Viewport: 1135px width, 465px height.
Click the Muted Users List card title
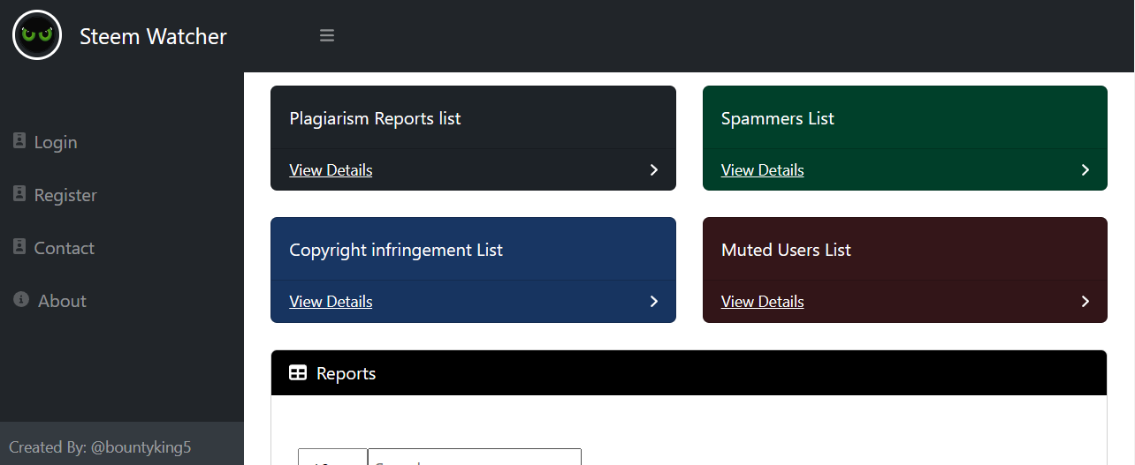786,250
